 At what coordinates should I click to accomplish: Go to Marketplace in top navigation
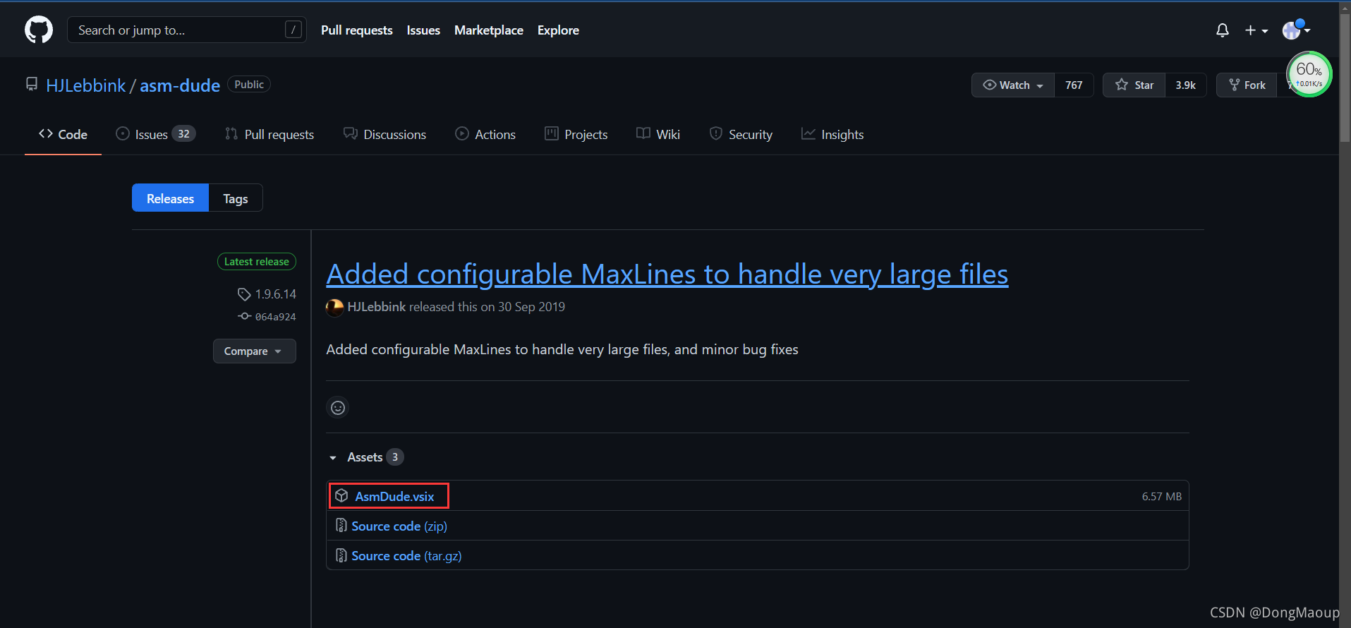coord(489,30)
